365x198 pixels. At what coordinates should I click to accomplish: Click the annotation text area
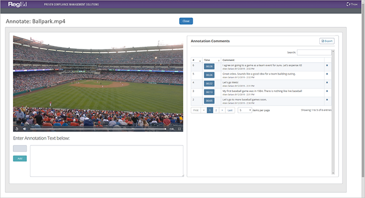point(107,161)
